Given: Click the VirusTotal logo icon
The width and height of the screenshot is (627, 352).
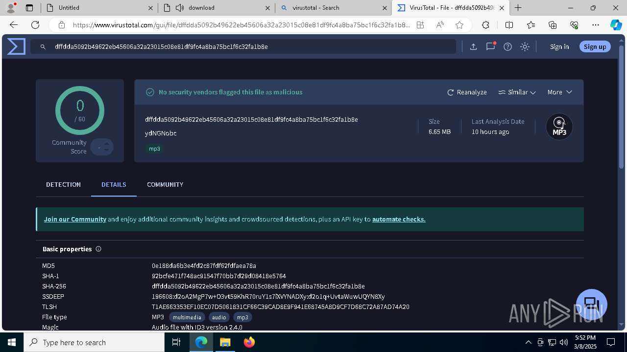Looking at the screenshot, I should click(x=16, y=46).
